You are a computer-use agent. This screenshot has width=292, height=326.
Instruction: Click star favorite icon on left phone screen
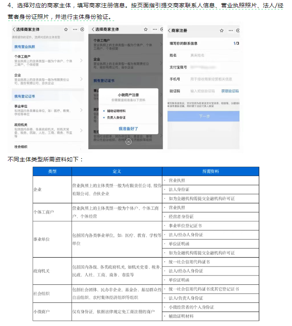66,30
